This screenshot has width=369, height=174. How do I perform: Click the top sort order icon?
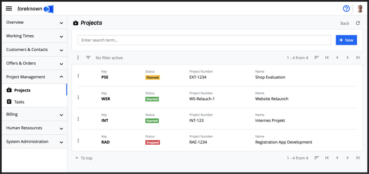(x=316, y=58)
